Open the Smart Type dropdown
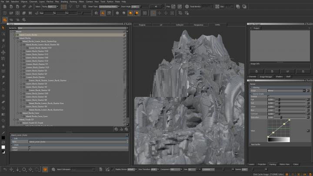313x176 pixels. click(x=110, y=7)
